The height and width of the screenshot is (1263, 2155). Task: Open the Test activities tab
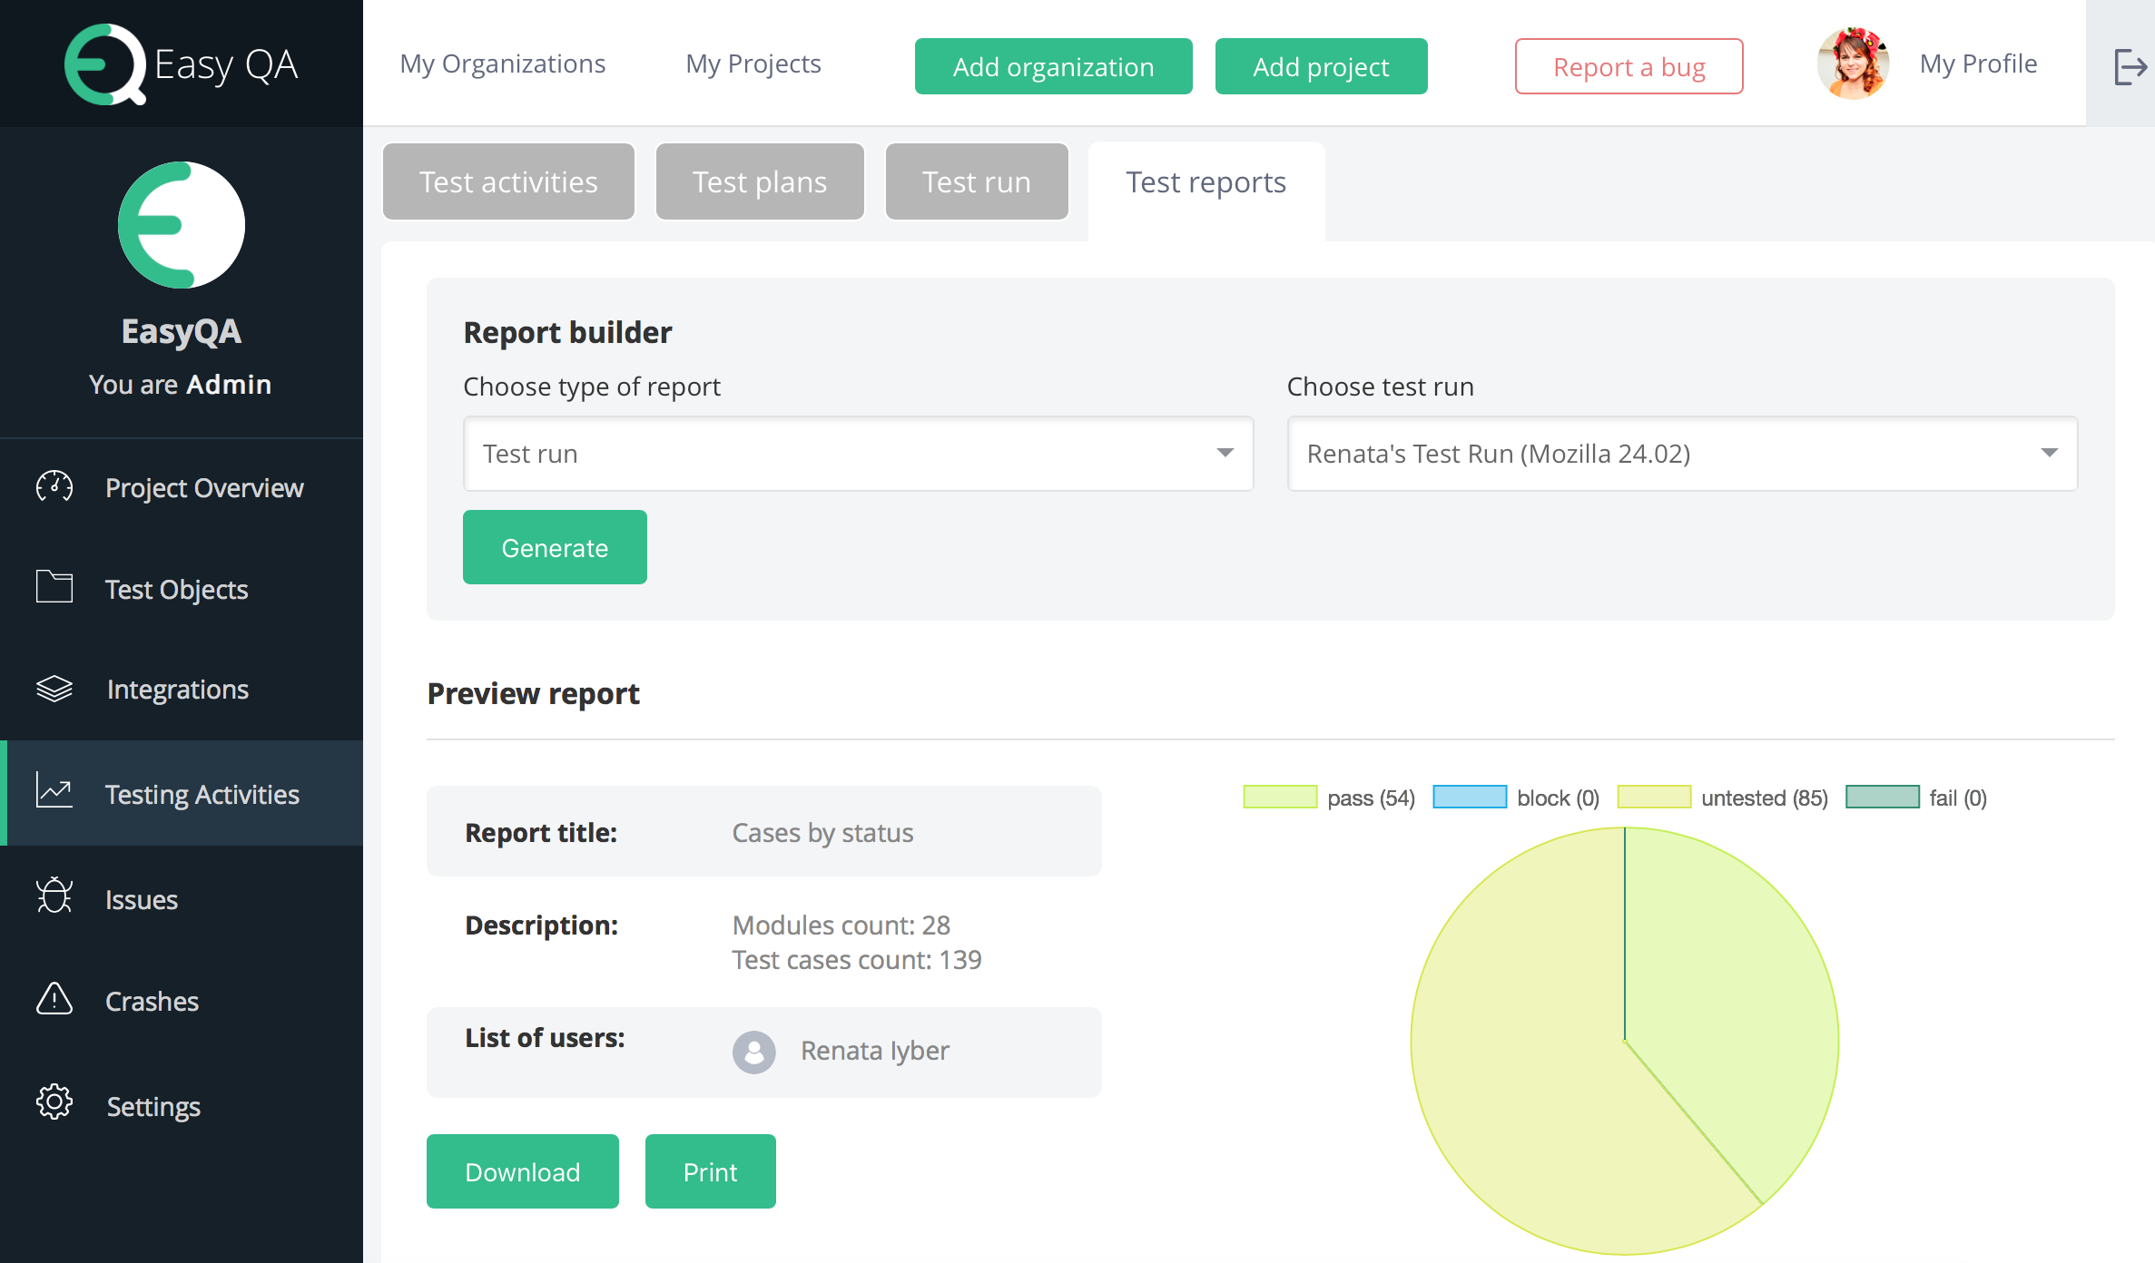[x=508, y=182]
